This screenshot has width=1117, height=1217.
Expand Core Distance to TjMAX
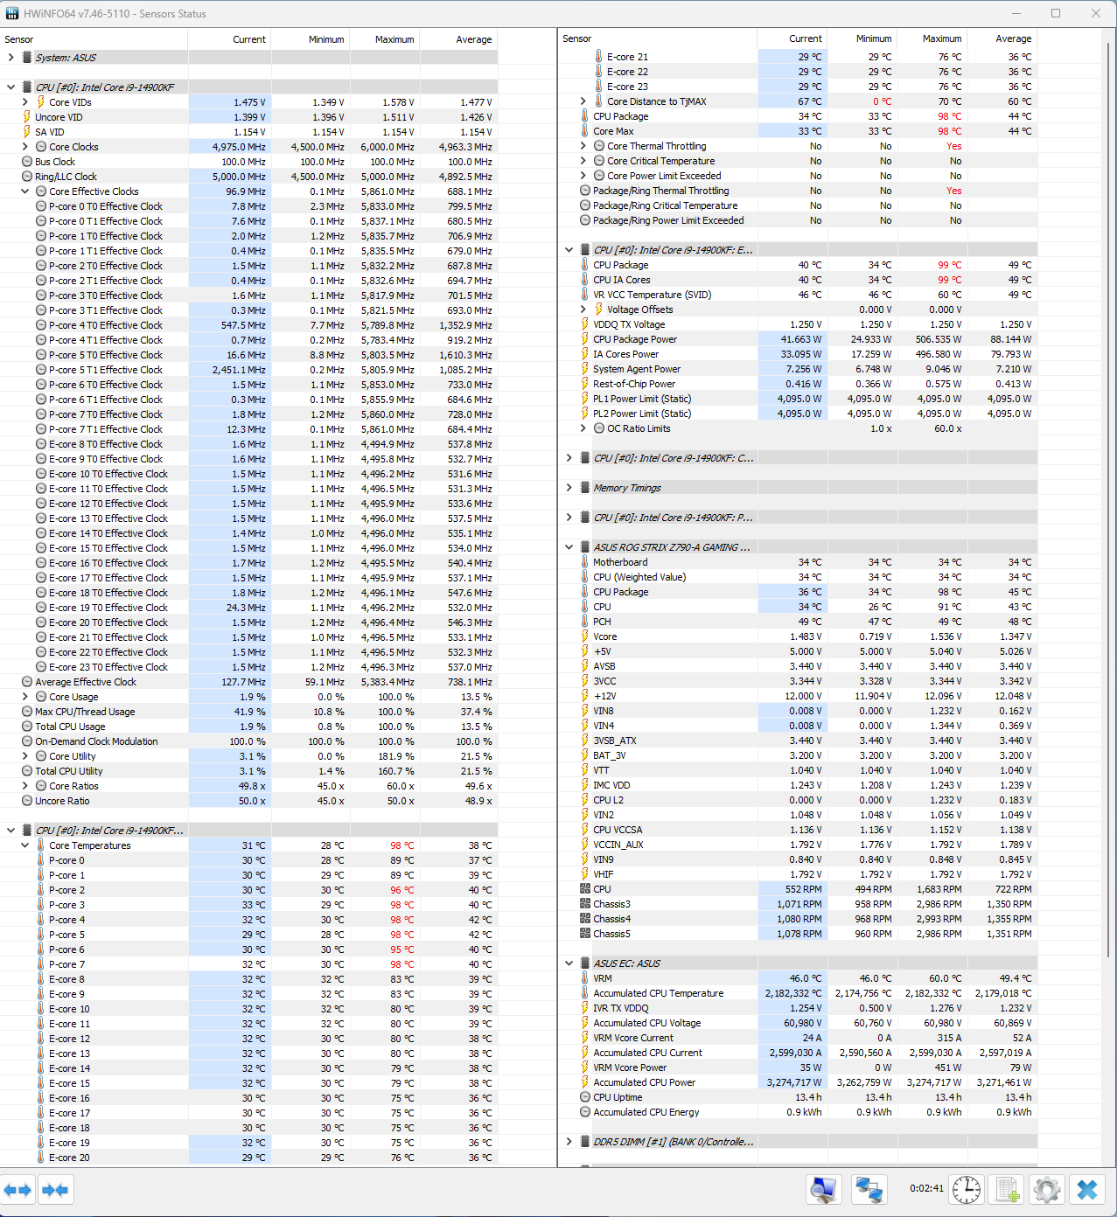[583, 101]
